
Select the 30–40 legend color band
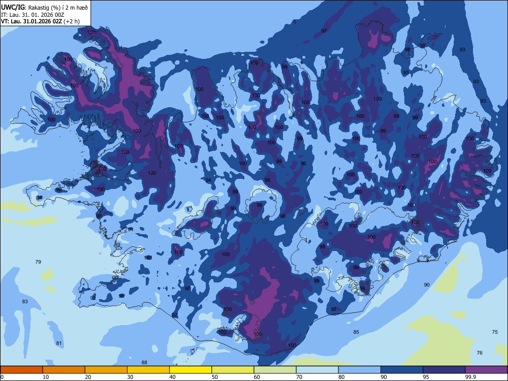[x=148, y=370]
